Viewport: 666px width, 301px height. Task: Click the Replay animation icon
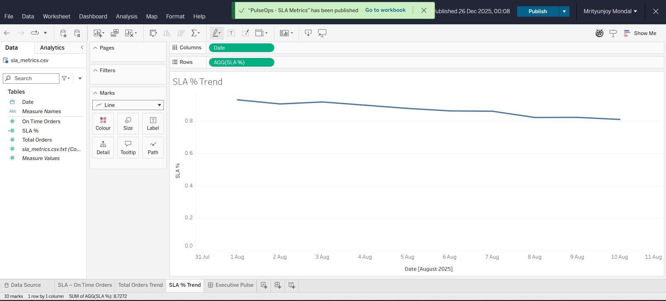tap(35, 33)
